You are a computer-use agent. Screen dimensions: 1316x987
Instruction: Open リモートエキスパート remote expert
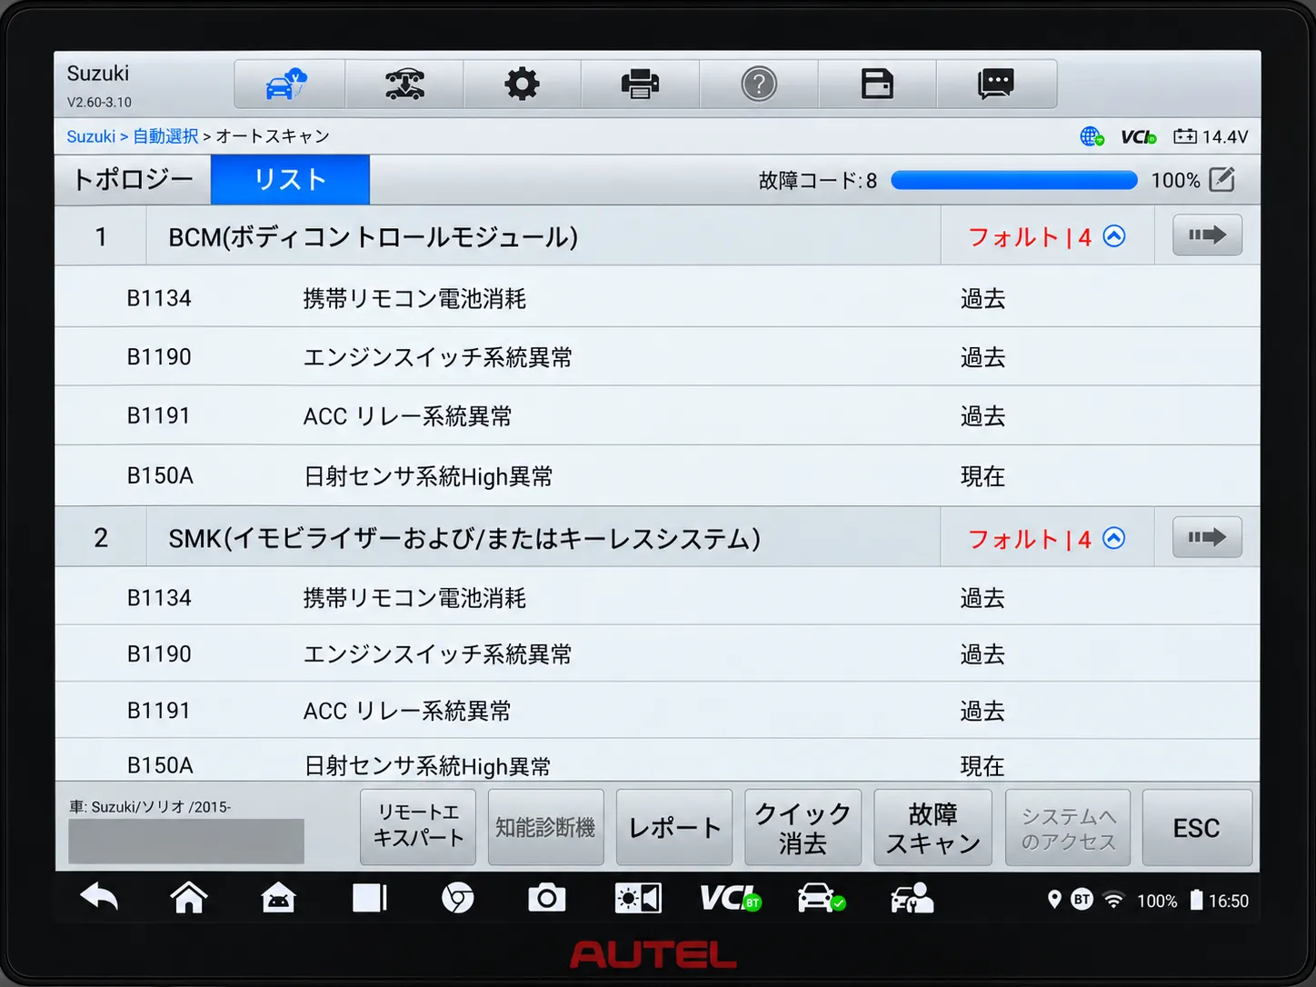[418, 827]
